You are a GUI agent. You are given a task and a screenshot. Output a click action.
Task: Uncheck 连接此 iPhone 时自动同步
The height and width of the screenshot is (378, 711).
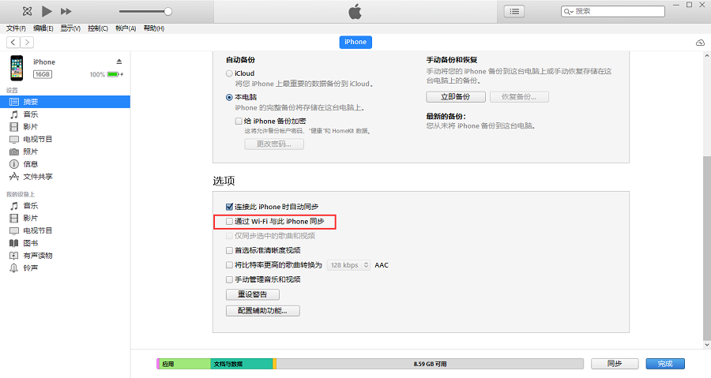(229, 207)
